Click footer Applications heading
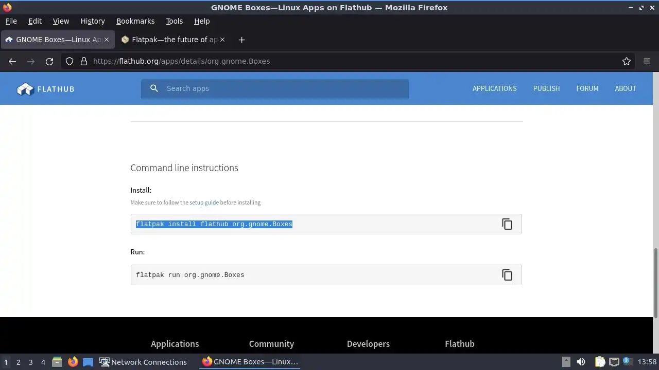The height and width of the screenshot is (370, 659). point(175,344)
